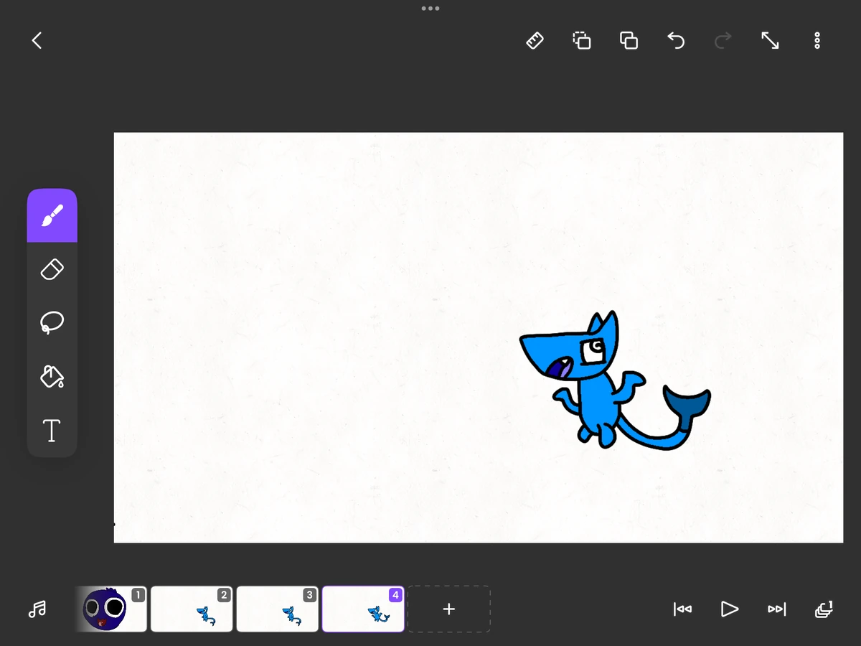Open the audio tracks panel
The width and height of the screenshot is (861, 646).
click(37, 609)
